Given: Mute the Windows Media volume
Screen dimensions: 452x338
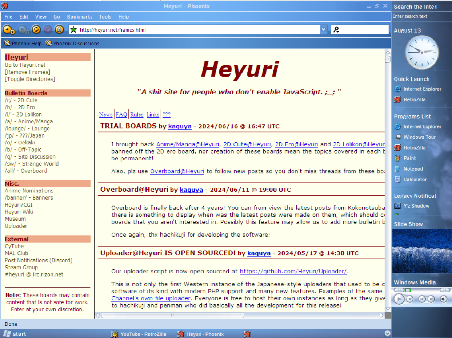Looking at the screenshot, I should click(x=444, y=299).
